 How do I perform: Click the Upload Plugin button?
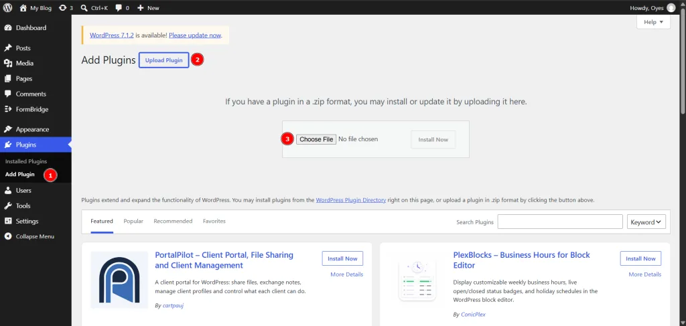point(163,60)
